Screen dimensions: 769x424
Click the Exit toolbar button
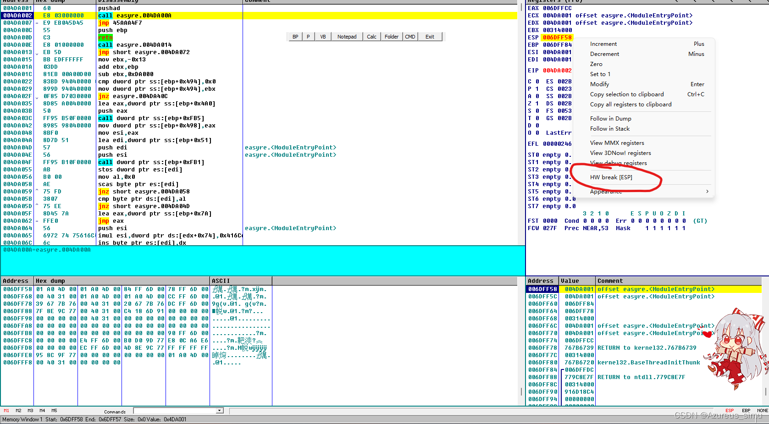430,37
